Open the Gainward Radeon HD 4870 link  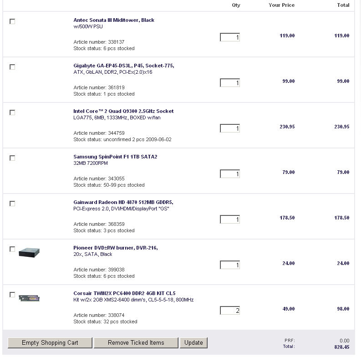click(x=123, y=202)
